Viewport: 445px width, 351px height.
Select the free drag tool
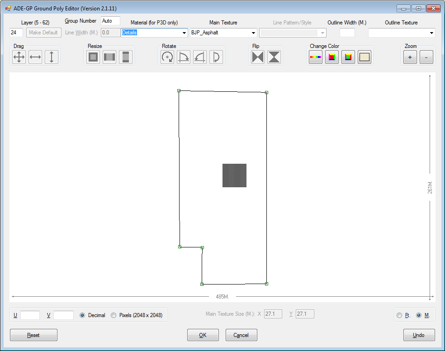(19, 57)
